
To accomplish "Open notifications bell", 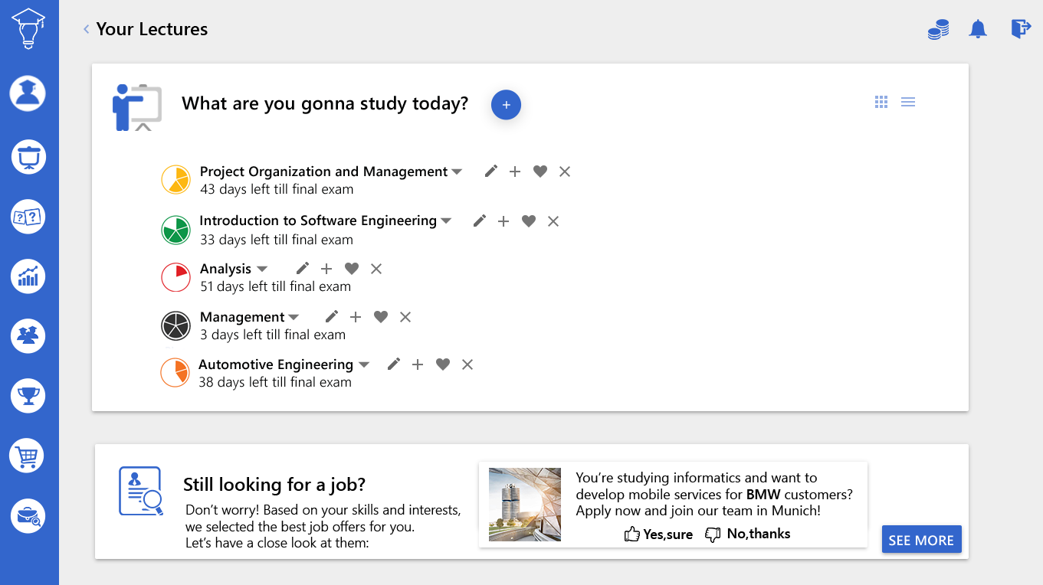I will pyautogui.click(x=978, y=30).
